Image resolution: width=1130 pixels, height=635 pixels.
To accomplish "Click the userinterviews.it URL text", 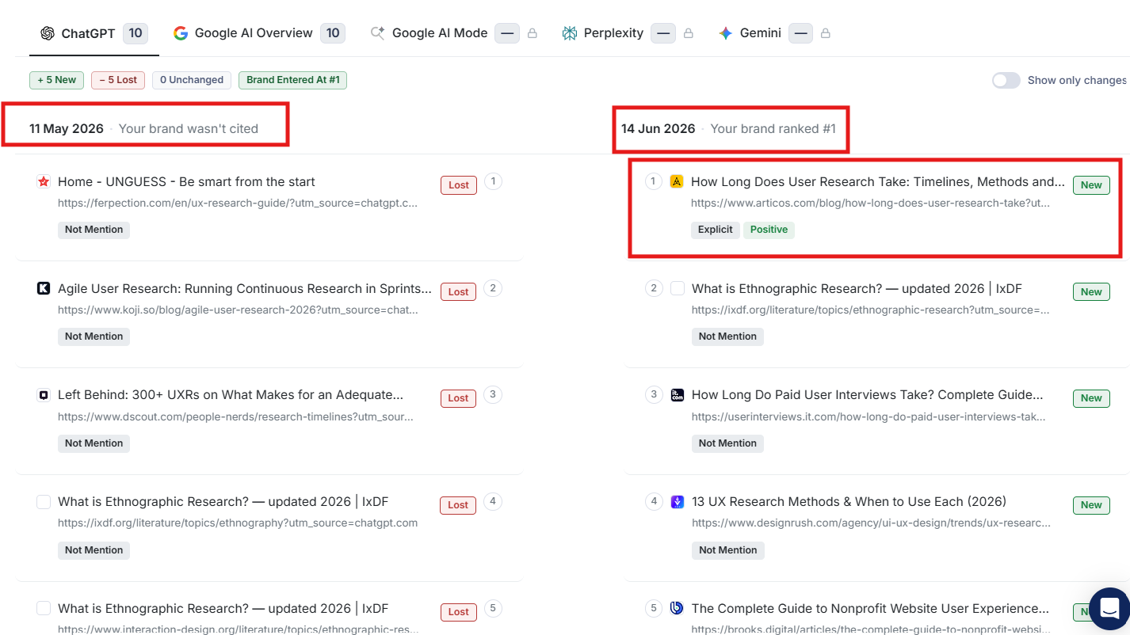I will (868, 417).
